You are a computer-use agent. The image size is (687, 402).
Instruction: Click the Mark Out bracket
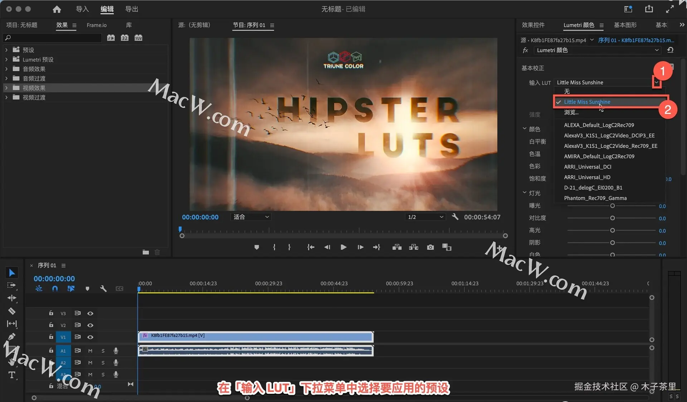coord(289,247)
